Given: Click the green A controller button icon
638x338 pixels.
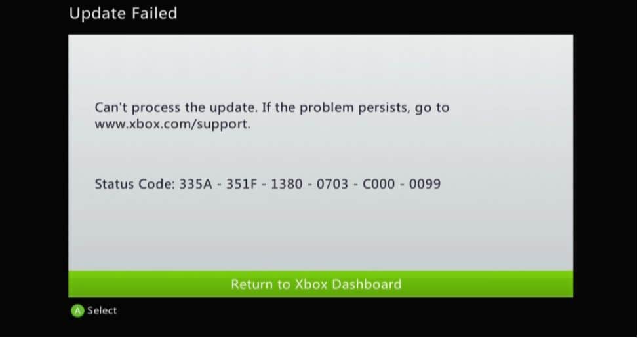Looking at the screenshot, I should 77,310.
